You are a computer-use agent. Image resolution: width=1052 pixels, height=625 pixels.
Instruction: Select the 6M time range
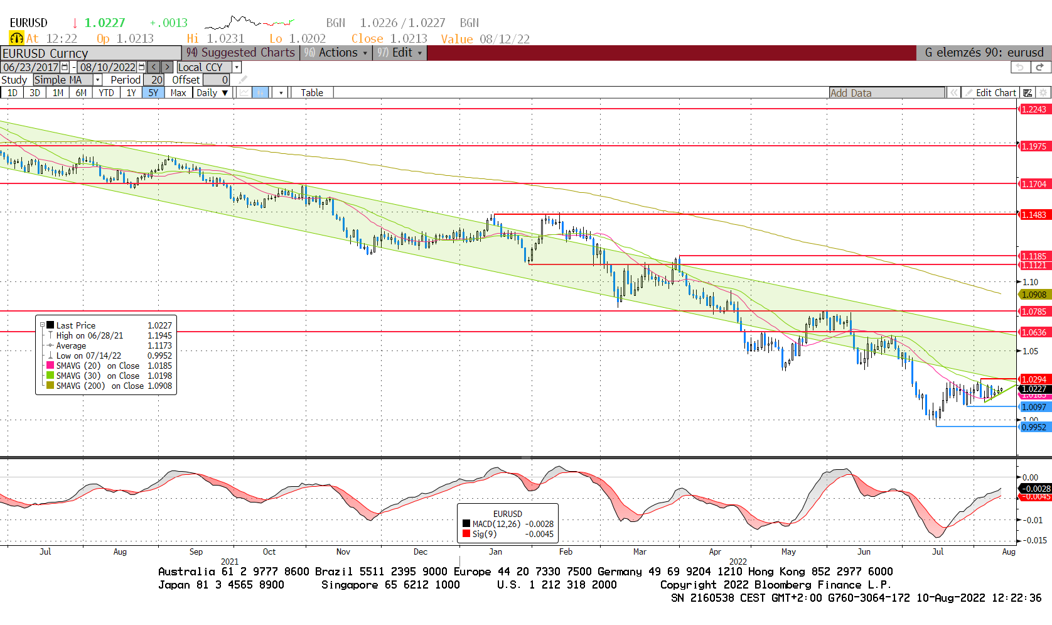point(81,93)
